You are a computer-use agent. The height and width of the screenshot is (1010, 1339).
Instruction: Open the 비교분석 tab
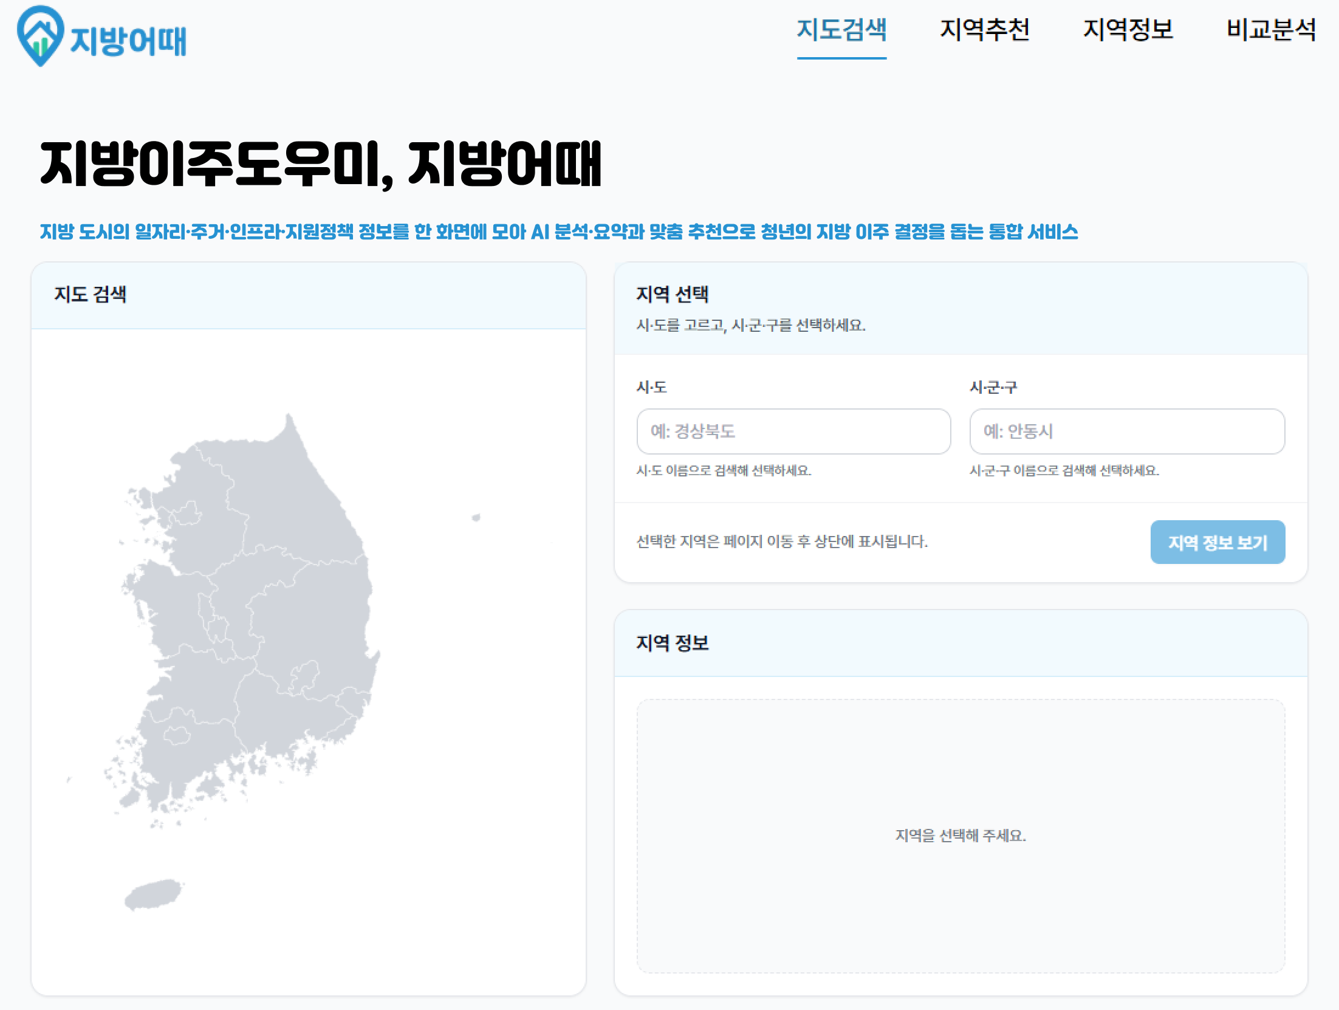coord(1271,29)
